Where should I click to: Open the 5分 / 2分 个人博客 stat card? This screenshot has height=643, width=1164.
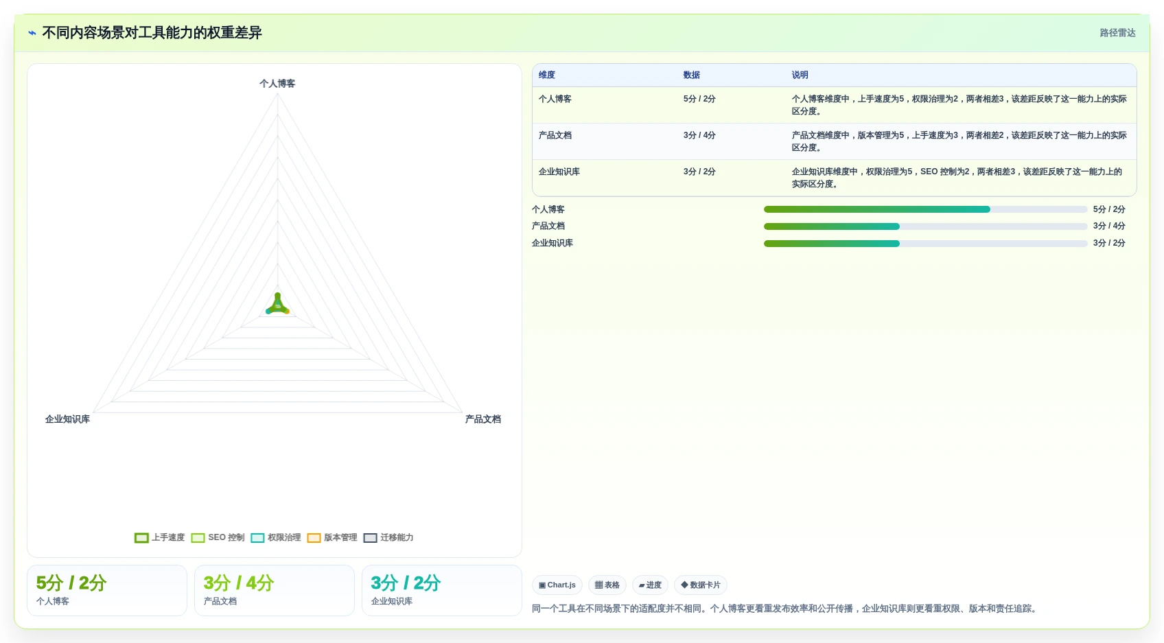(107, 591)
